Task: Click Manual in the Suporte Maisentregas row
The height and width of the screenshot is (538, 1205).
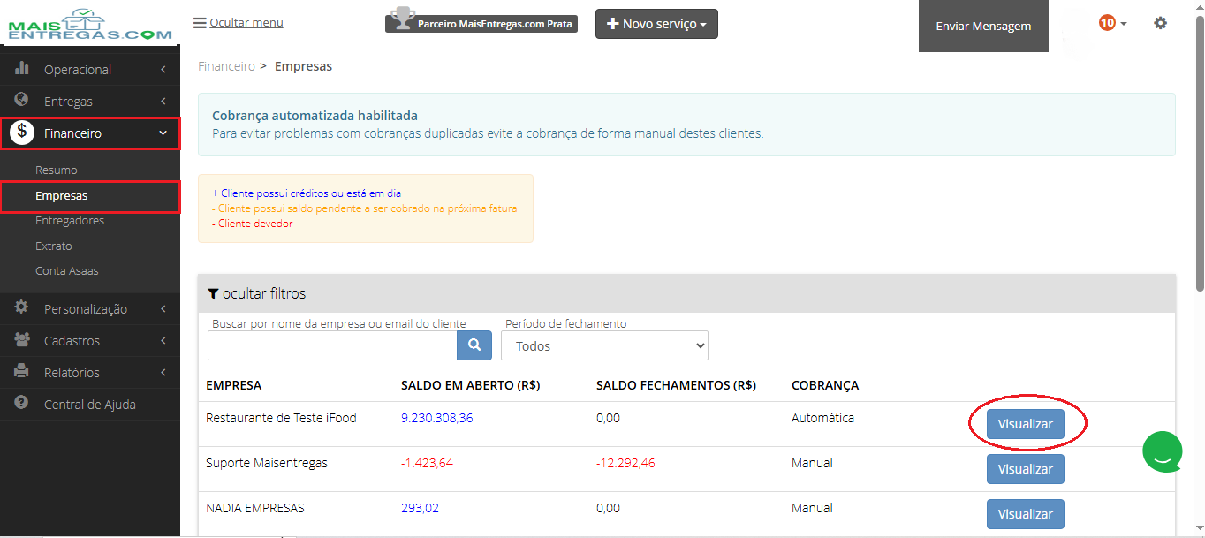Action: tap(812, 463)
